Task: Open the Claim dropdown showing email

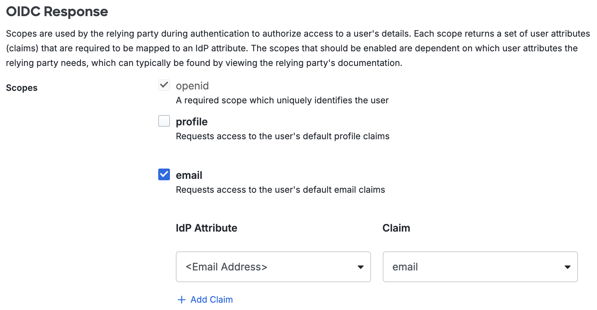Action: click(480, 267)
